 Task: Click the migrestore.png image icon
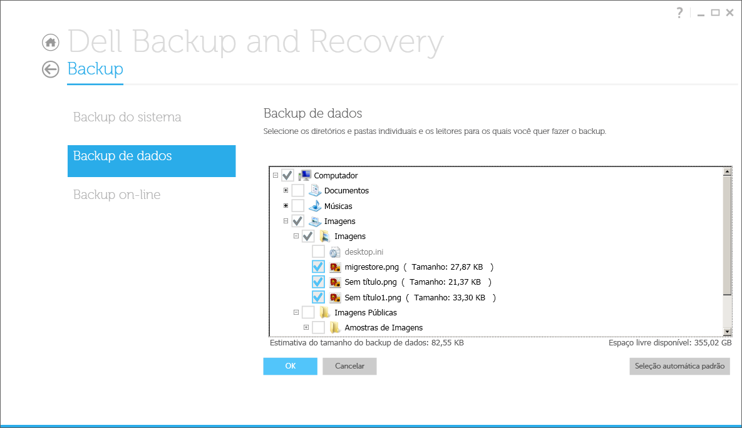click(335, 267)
